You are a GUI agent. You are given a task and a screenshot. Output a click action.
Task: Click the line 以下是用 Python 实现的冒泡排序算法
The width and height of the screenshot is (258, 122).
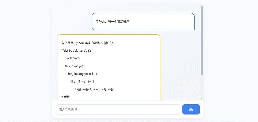click(x=87, y=43)
